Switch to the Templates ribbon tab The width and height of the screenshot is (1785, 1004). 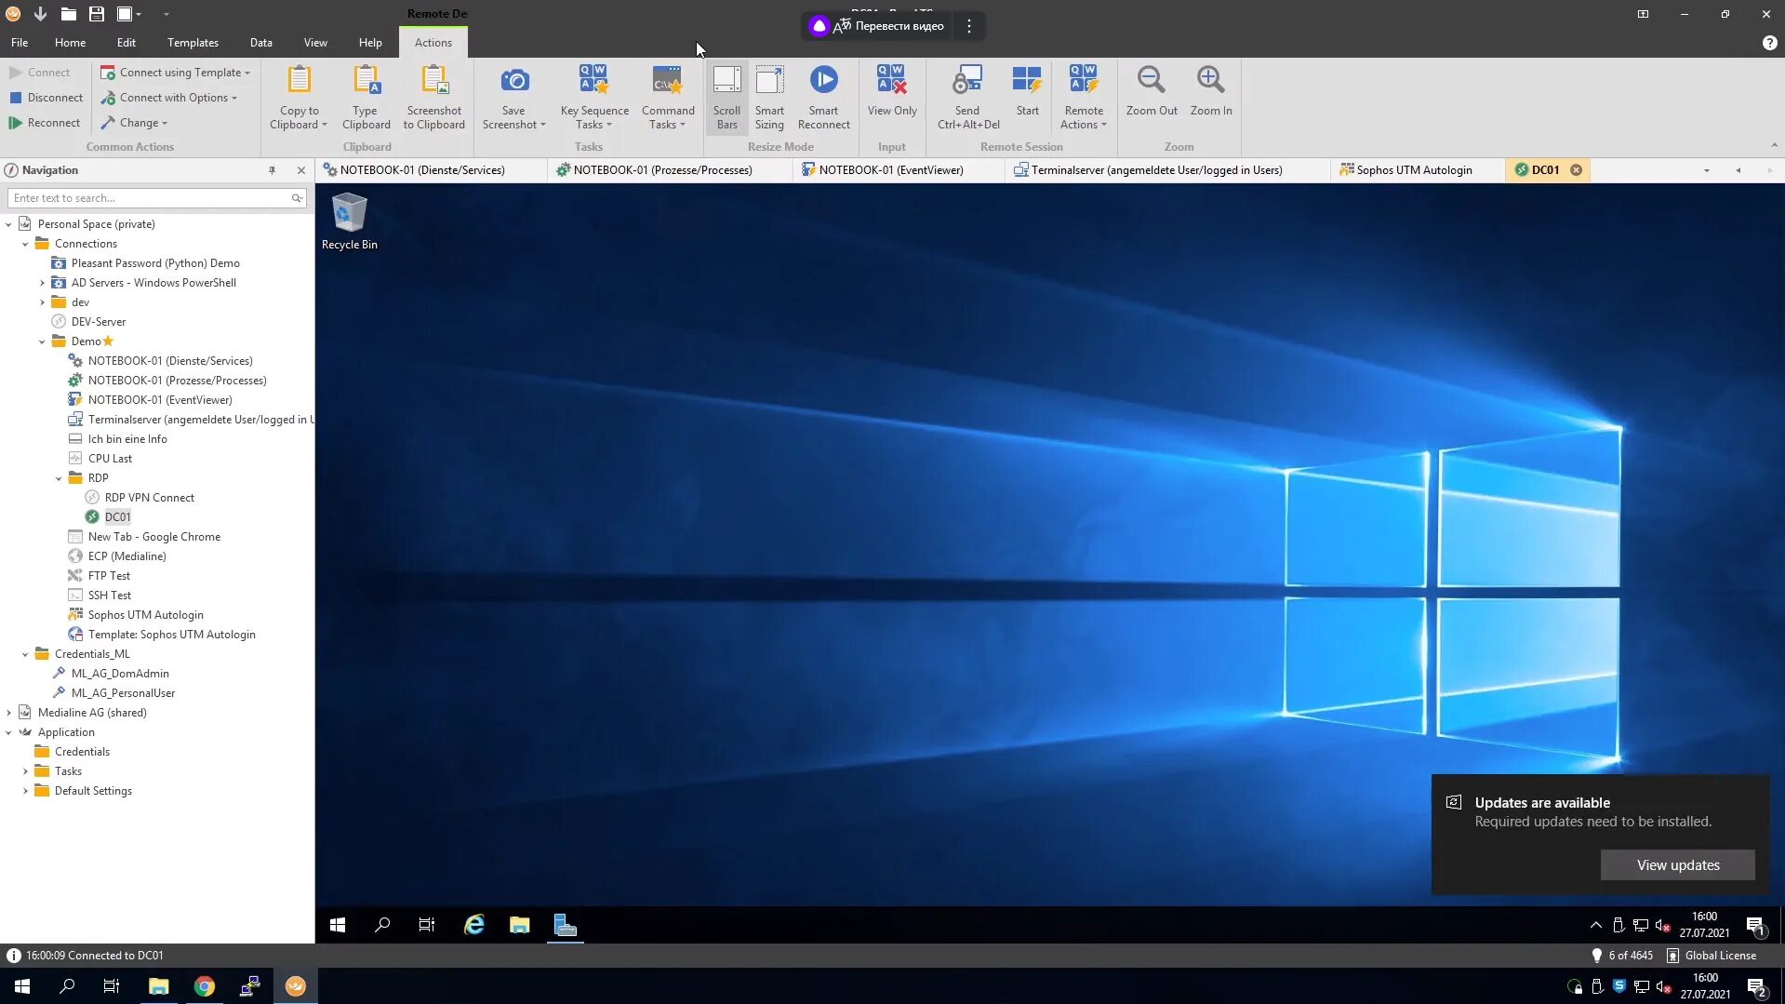tap(193, 43)
